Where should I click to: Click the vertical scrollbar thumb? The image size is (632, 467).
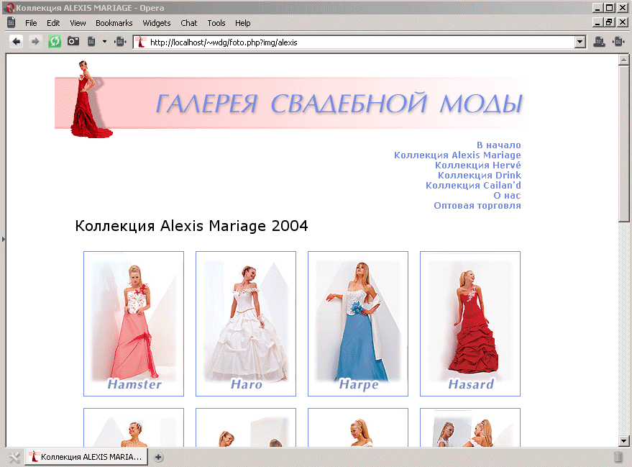[623, 144]
